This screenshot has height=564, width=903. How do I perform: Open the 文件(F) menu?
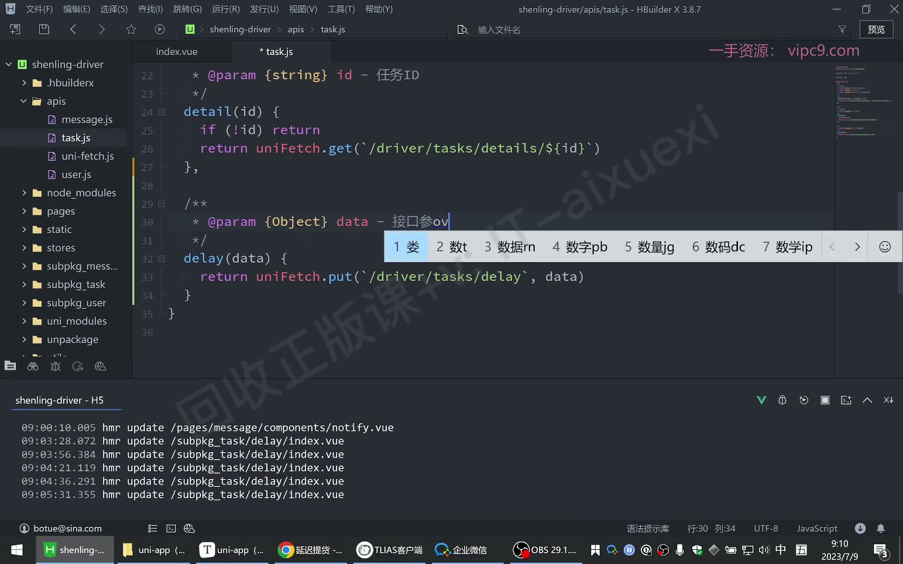(x=39, y=9)
